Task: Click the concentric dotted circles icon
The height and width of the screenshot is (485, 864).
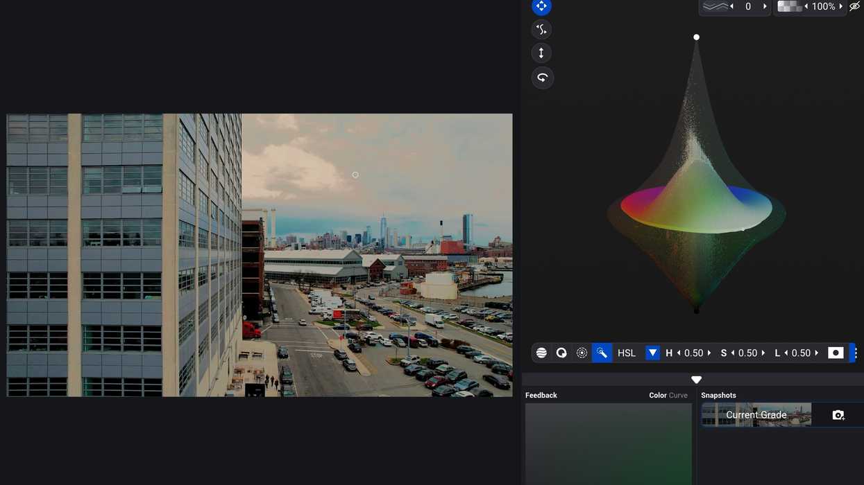Action: pyautogui.click(x=582, y=353)
